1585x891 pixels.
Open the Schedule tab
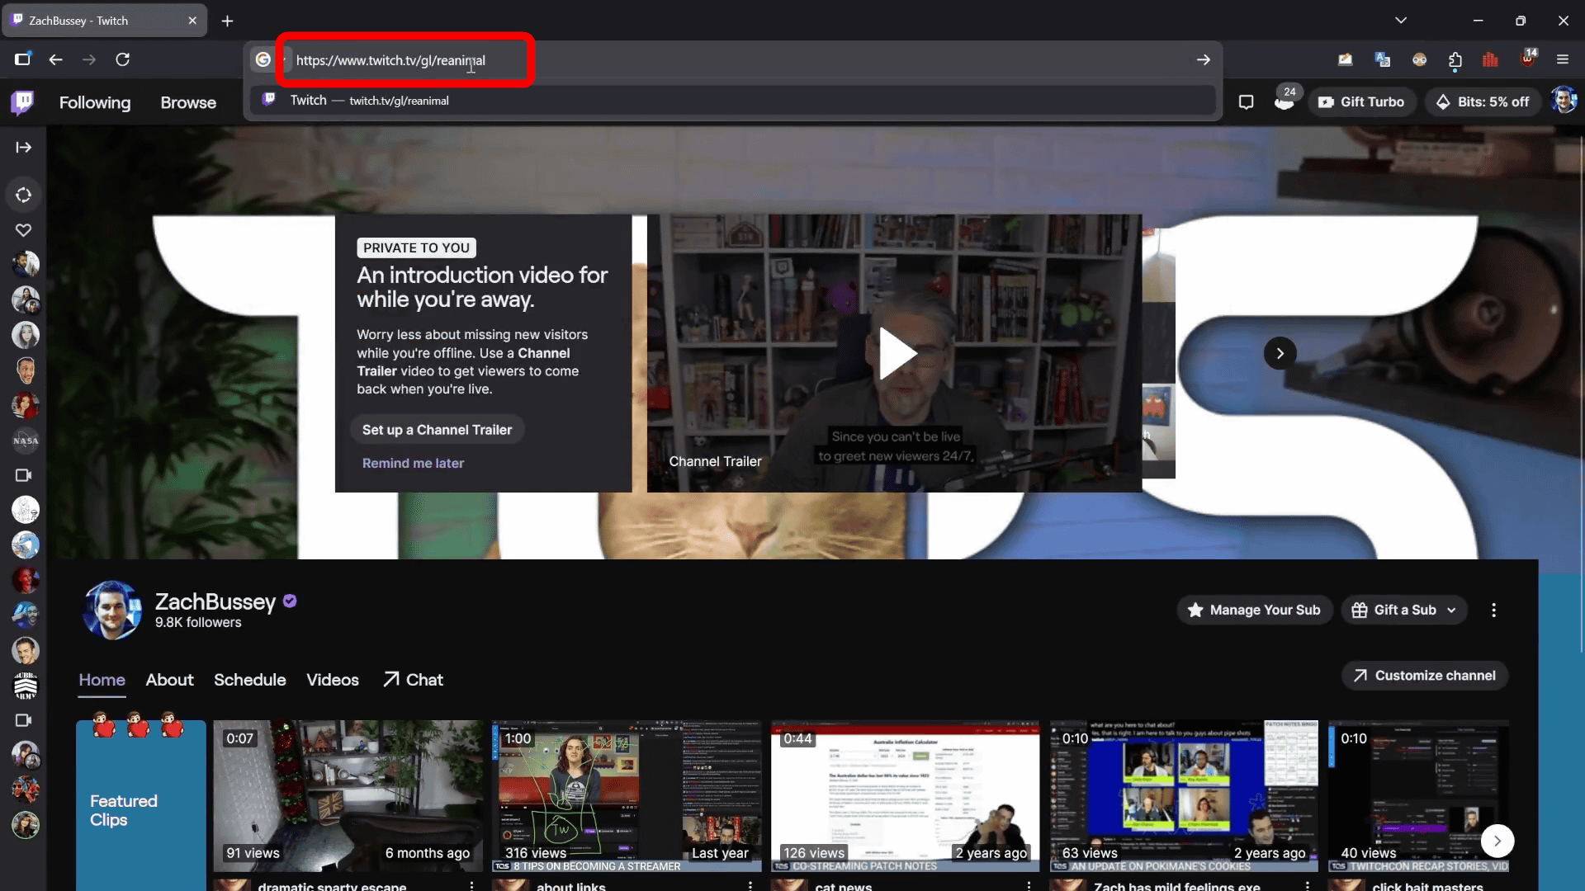coord(249,680)
